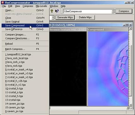
Task: Open recent file 10 crystal_h.tga
Action: [25, 89]
